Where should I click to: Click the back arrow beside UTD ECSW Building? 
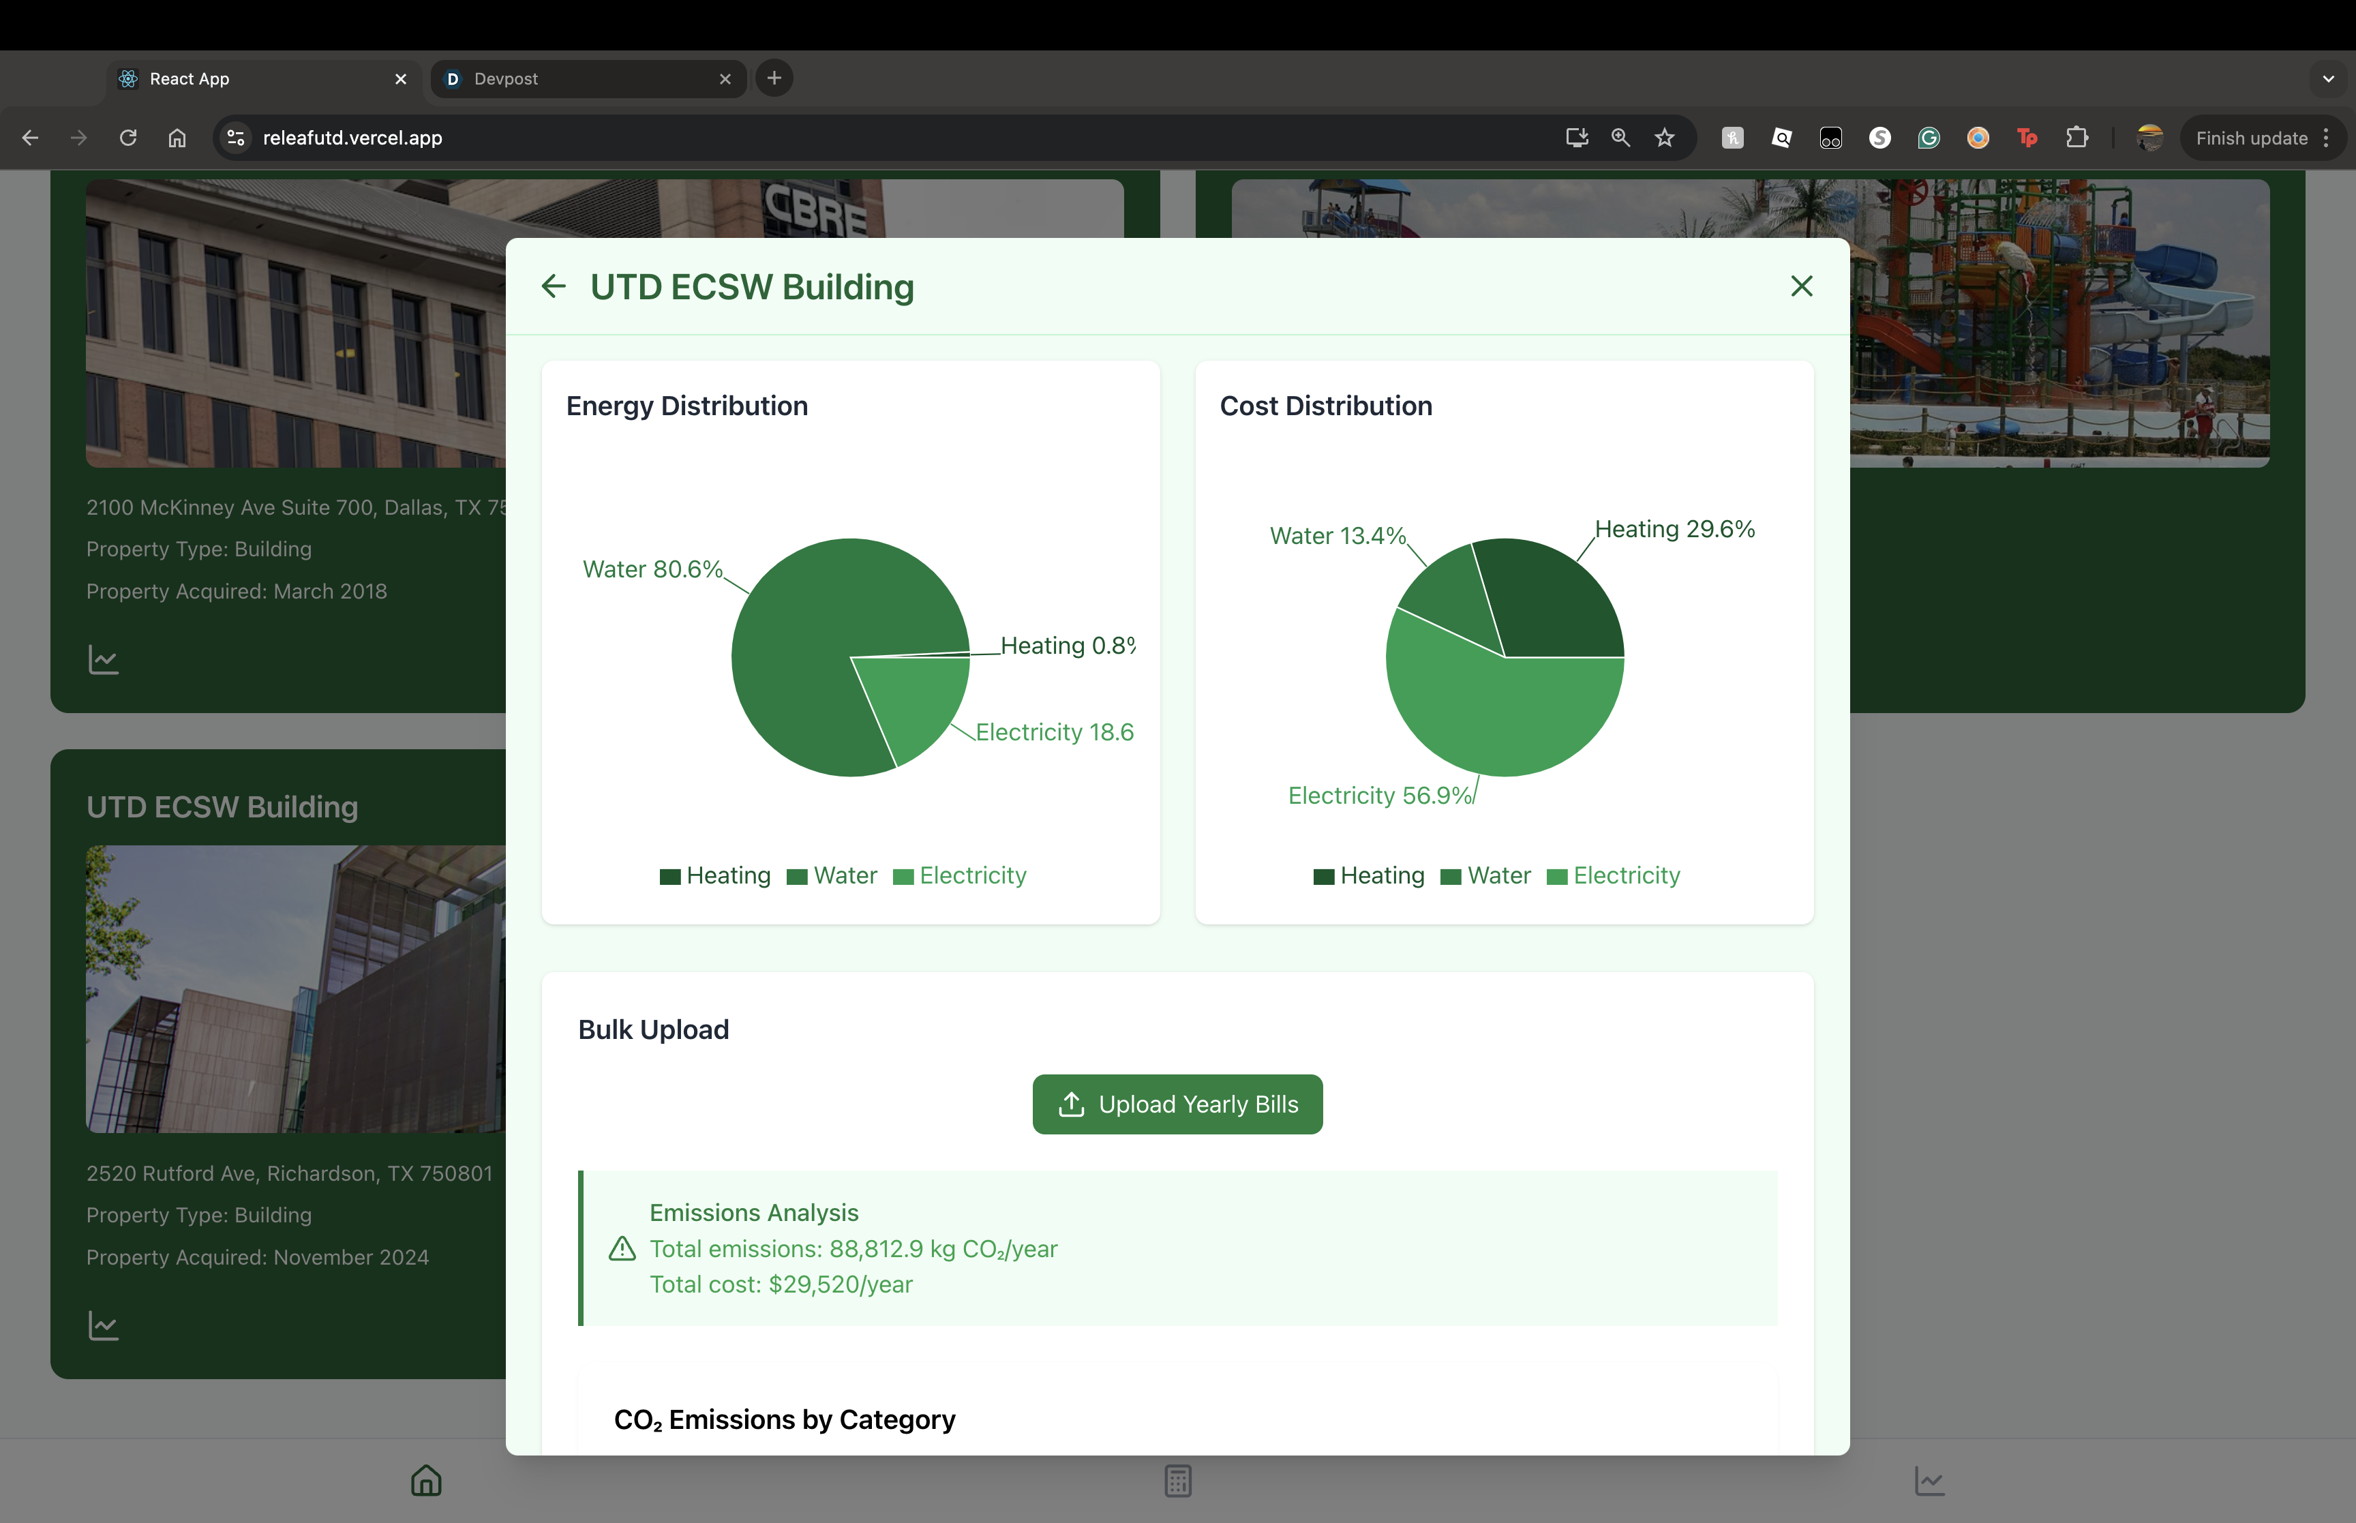pos(554,287)
